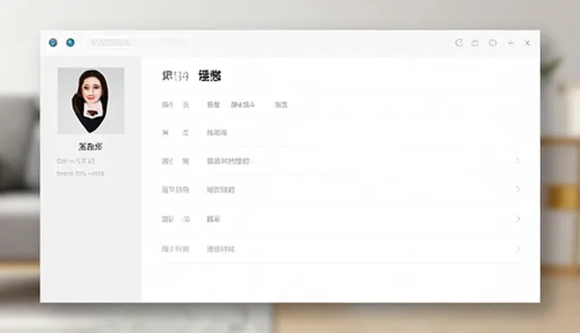The image size is (580, 333).
Task: Open the profile avatar picture in the sidebar
Action: (91, 100)
